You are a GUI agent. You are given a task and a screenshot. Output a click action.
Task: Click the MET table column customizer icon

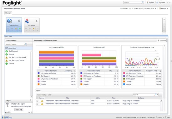[117, 71]
